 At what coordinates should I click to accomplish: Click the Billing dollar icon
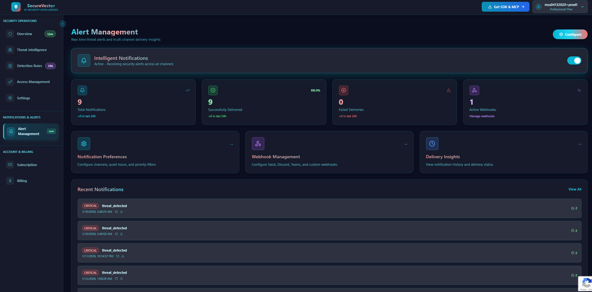tap(10, 180)
